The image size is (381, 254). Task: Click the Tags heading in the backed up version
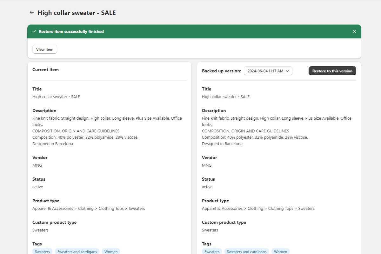[x=206, y=244]
